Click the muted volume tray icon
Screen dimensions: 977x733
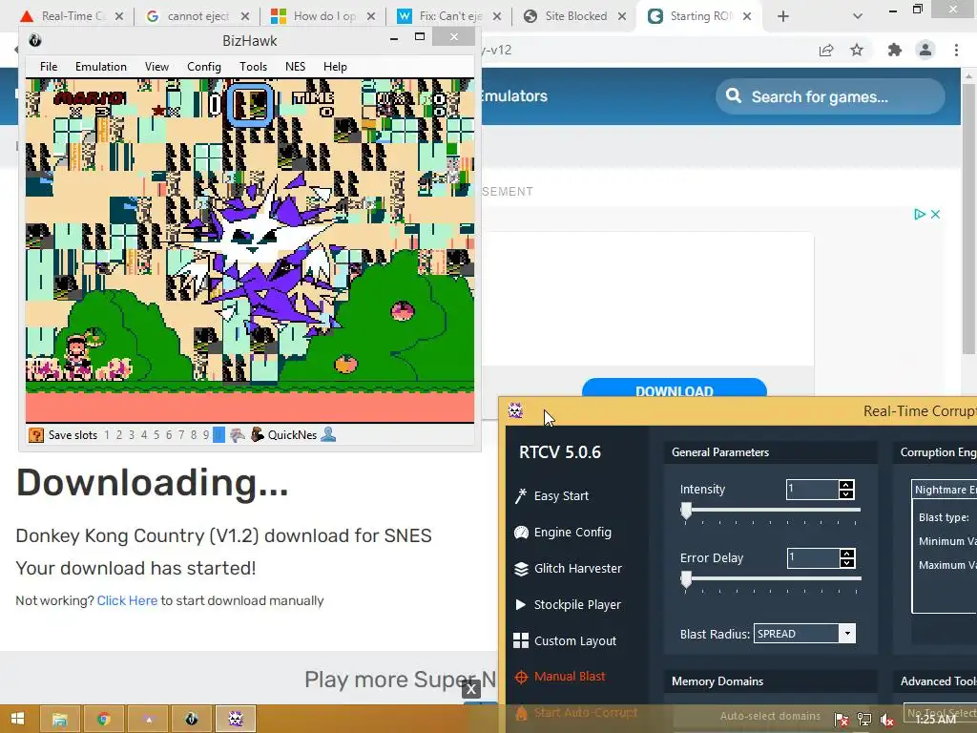[887, 720]
